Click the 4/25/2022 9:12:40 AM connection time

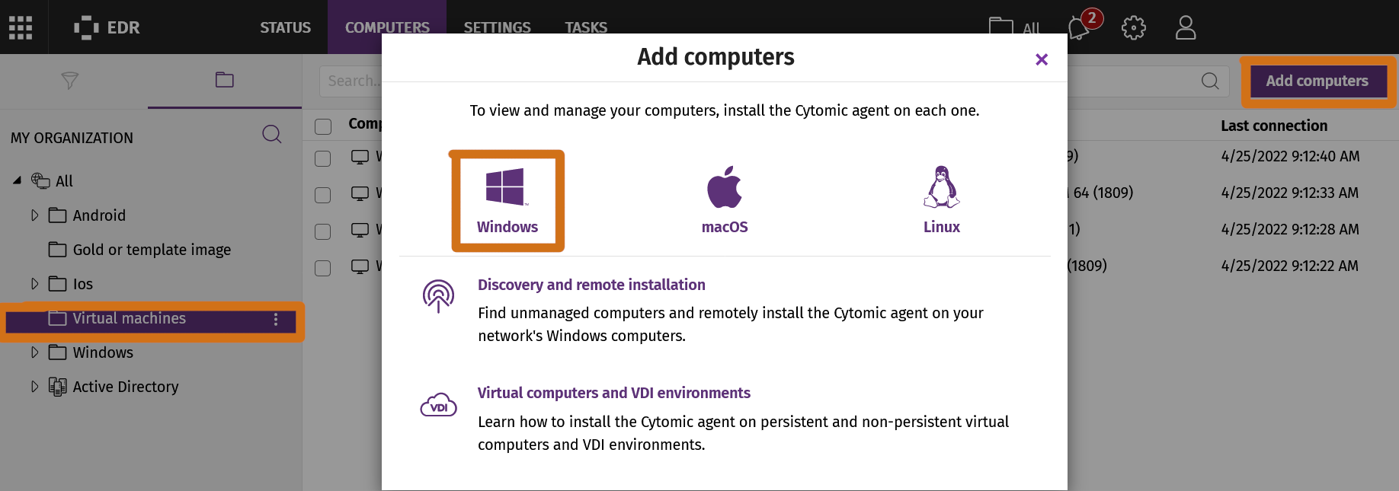pos(1290,156)
